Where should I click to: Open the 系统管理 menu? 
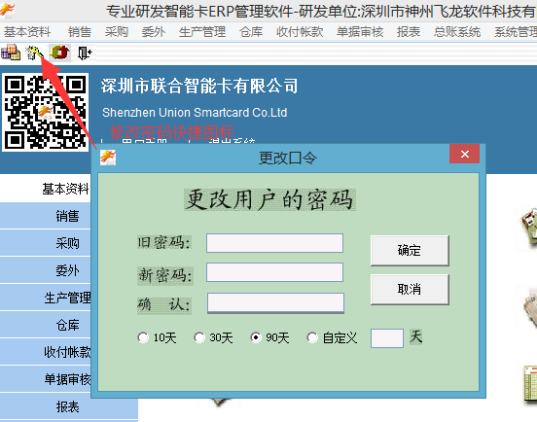coord(516,32)
